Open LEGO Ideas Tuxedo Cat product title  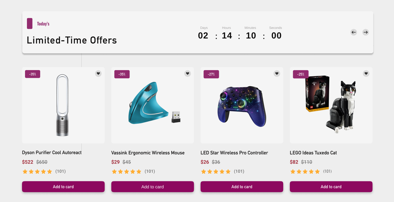click(x=313, y=153)
